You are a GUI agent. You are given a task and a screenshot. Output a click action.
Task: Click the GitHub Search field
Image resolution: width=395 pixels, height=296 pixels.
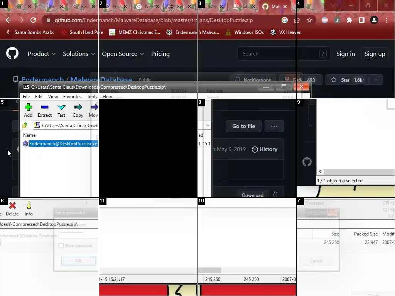(x=284, y=54)
